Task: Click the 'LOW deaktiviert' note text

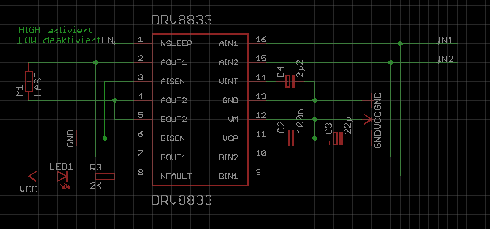Action: pos(60,40)
